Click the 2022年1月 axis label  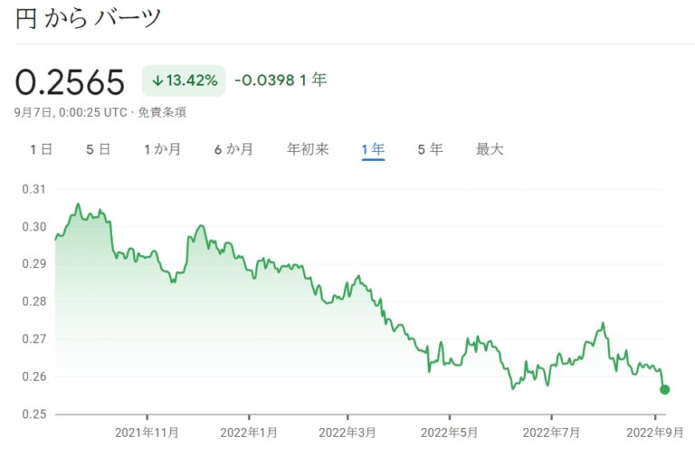249,432
